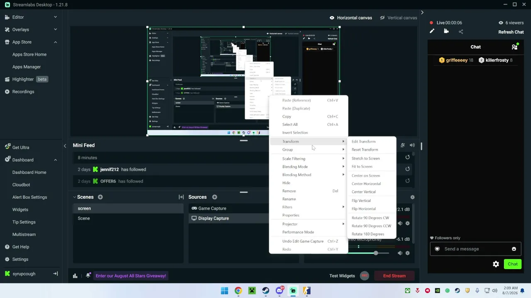Collapse the Scenes panel chevron
The width and height of the screenshot is (531, 298).
(x=75, y=197)
